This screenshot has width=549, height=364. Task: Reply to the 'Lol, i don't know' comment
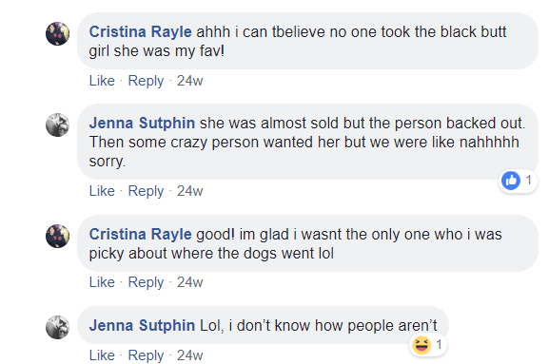(146, 355)
